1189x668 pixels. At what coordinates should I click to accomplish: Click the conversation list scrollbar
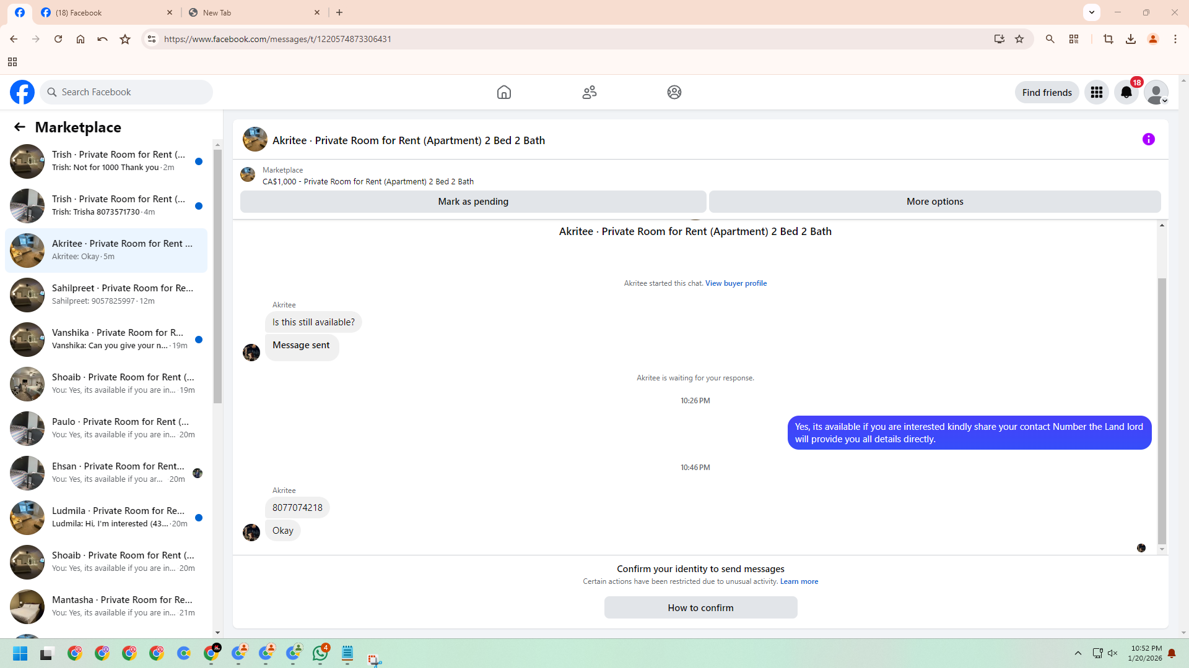[x=217, y=276]
